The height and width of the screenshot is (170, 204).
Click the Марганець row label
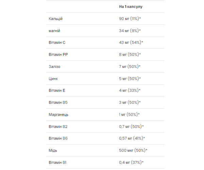click(58, 114)
